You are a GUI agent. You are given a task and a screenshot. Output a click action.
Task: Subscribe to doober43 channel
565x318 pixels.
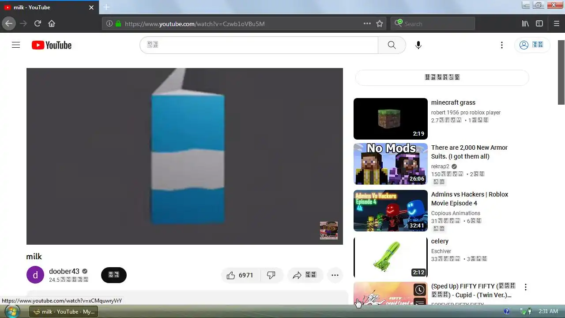[x=114, y=275]
